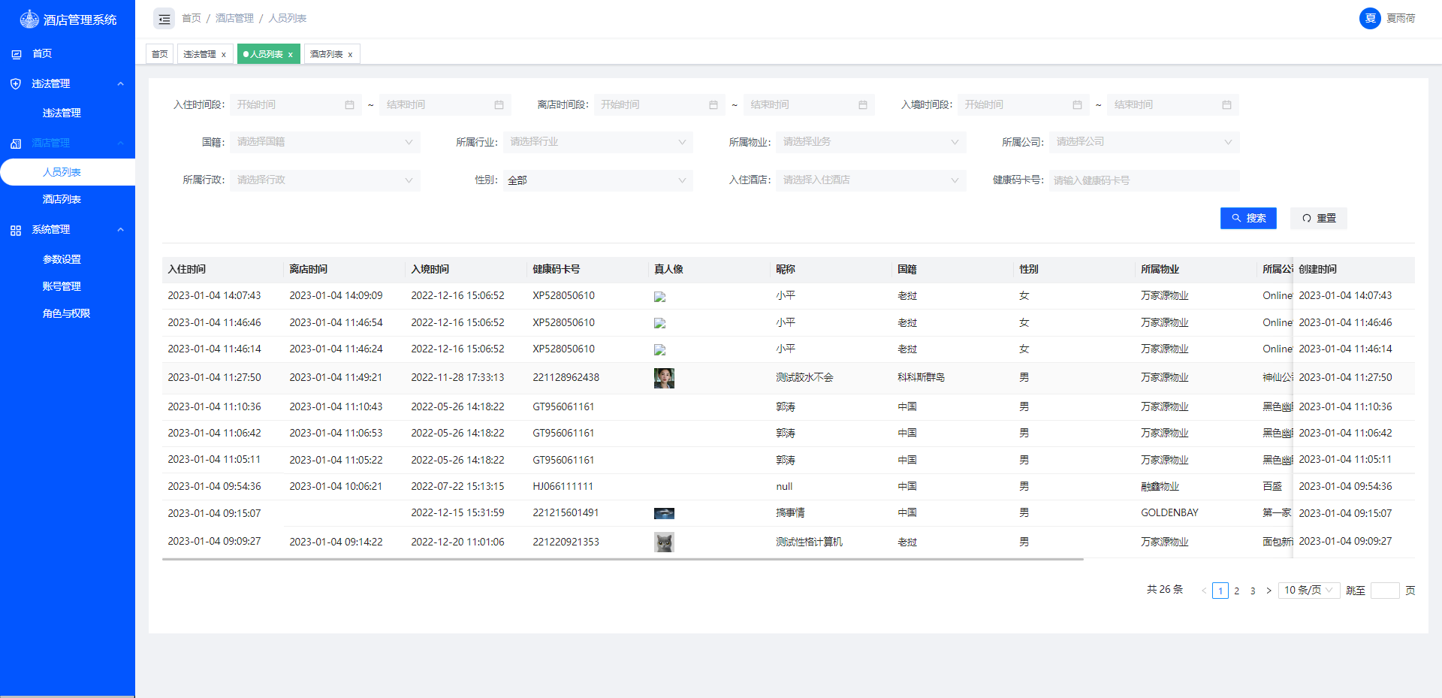Screen dimensions: 1442x698
Task: Click the hotel management system logo
Action: (29, 19)
